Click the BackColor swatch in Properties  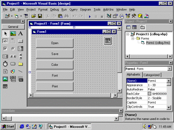point(150,94)
